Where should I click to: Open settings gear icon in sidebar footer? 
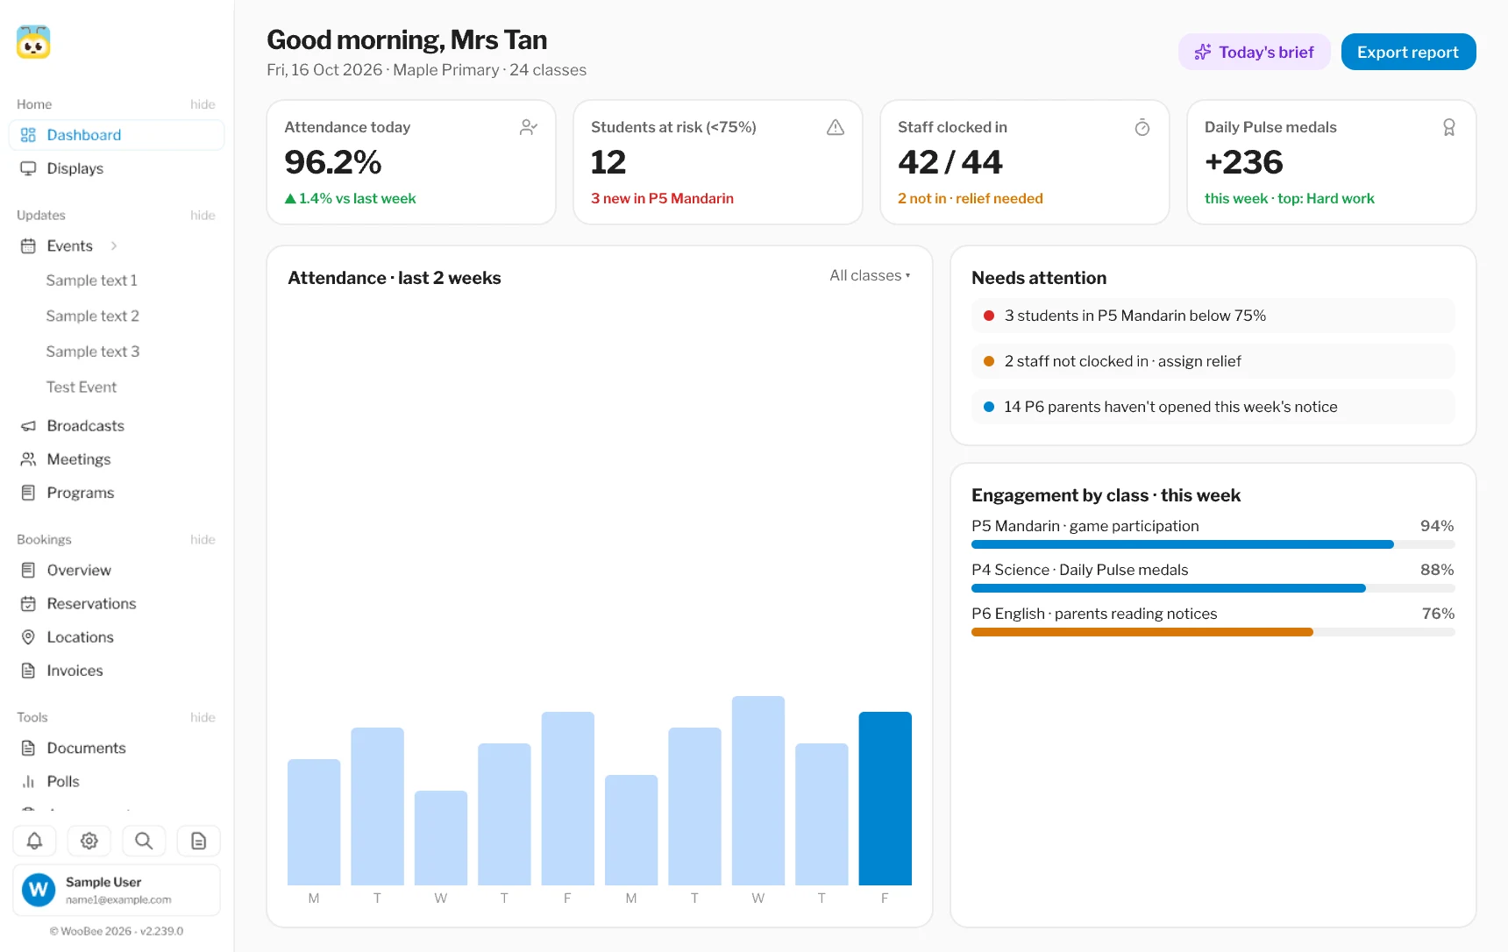pos(89,841)
